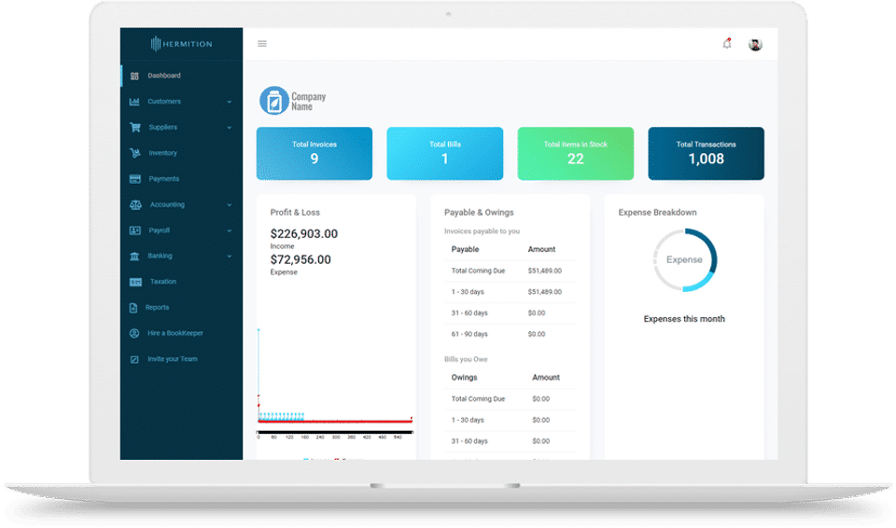The image size is (896, 528).
Task: Click the Expense Breakdown heading
Action: coord(657,213)
